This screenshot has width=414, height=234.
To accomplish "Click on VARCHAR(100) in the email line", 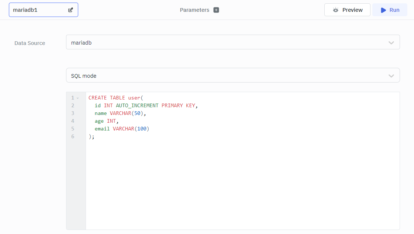I will tap(131, 129).
